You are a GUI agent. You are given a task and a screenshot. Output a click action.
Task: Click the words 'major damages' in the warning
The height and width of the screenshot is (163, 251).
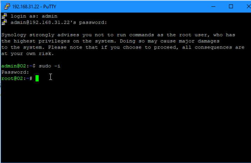click(x=199, y=41)
